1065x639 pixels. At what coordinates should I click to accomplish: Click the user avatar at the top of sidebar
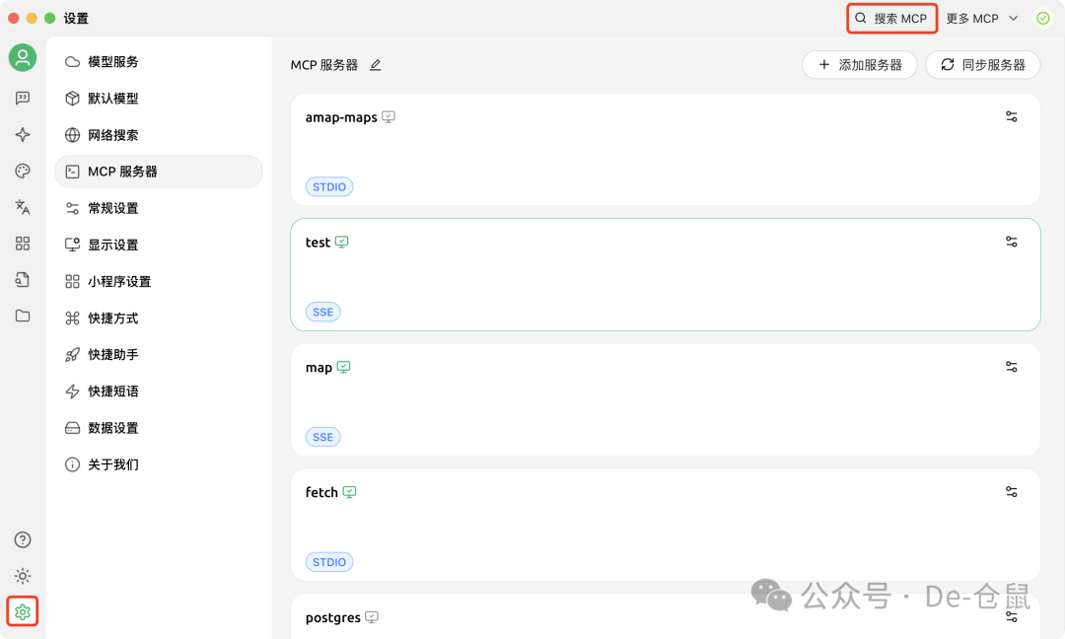(22, 57)
